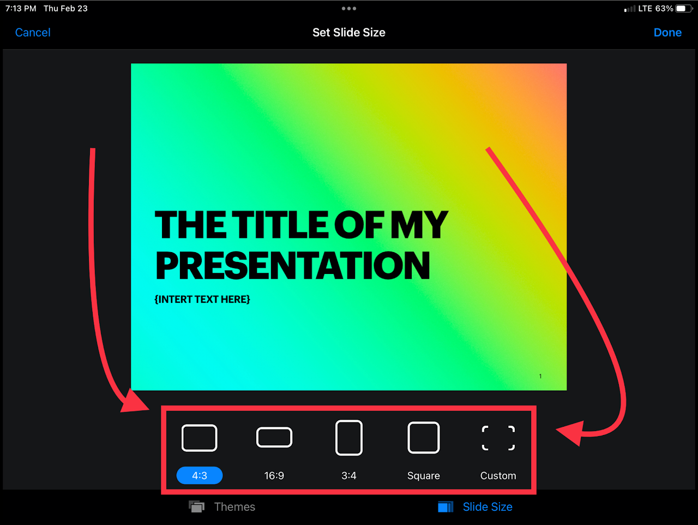This screenshot has height=525, width=698.
Task: Tap the "{INTERT TEXT HERE}" subtitle
Action: click(202, 299)
